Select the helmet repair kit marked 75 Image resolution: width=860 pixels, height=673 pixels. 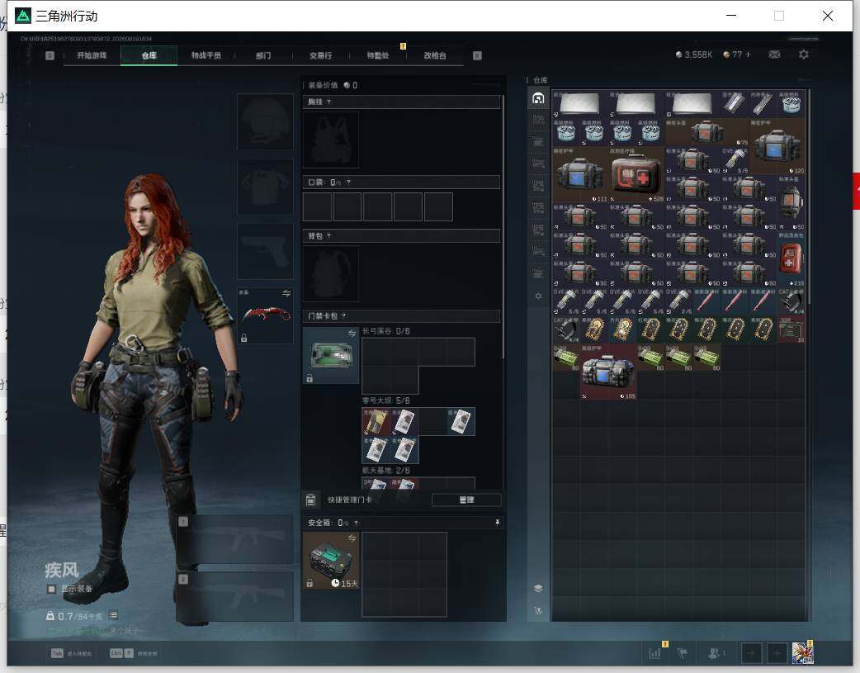707,132
